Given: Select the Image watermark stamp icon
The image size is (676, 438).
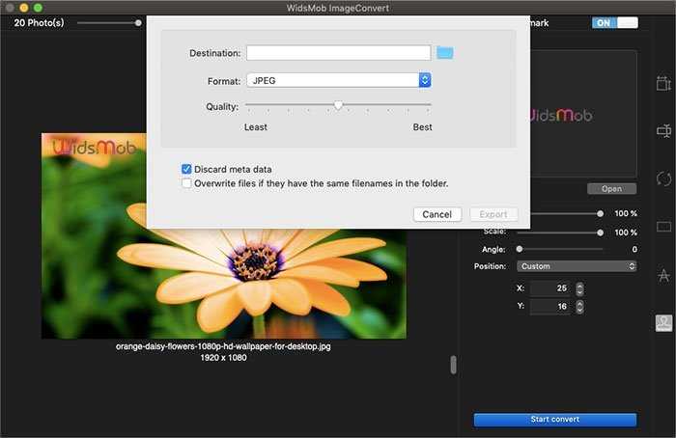Looking at the screenshot, I should pyautogui.click(x=663, y=322).
